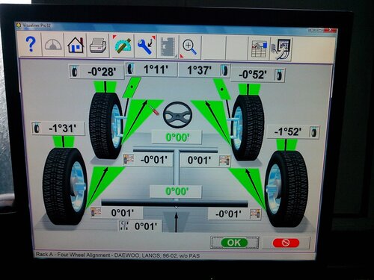Viewport: 374px width, 280px height.
Task: Select rear total toe 0°00' reading
Action: 177,191
